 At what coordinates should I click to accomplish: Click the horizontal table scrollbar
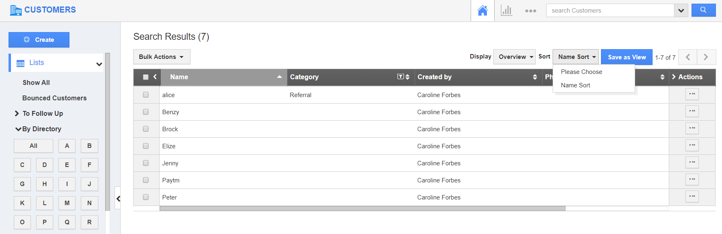point(362,208)
